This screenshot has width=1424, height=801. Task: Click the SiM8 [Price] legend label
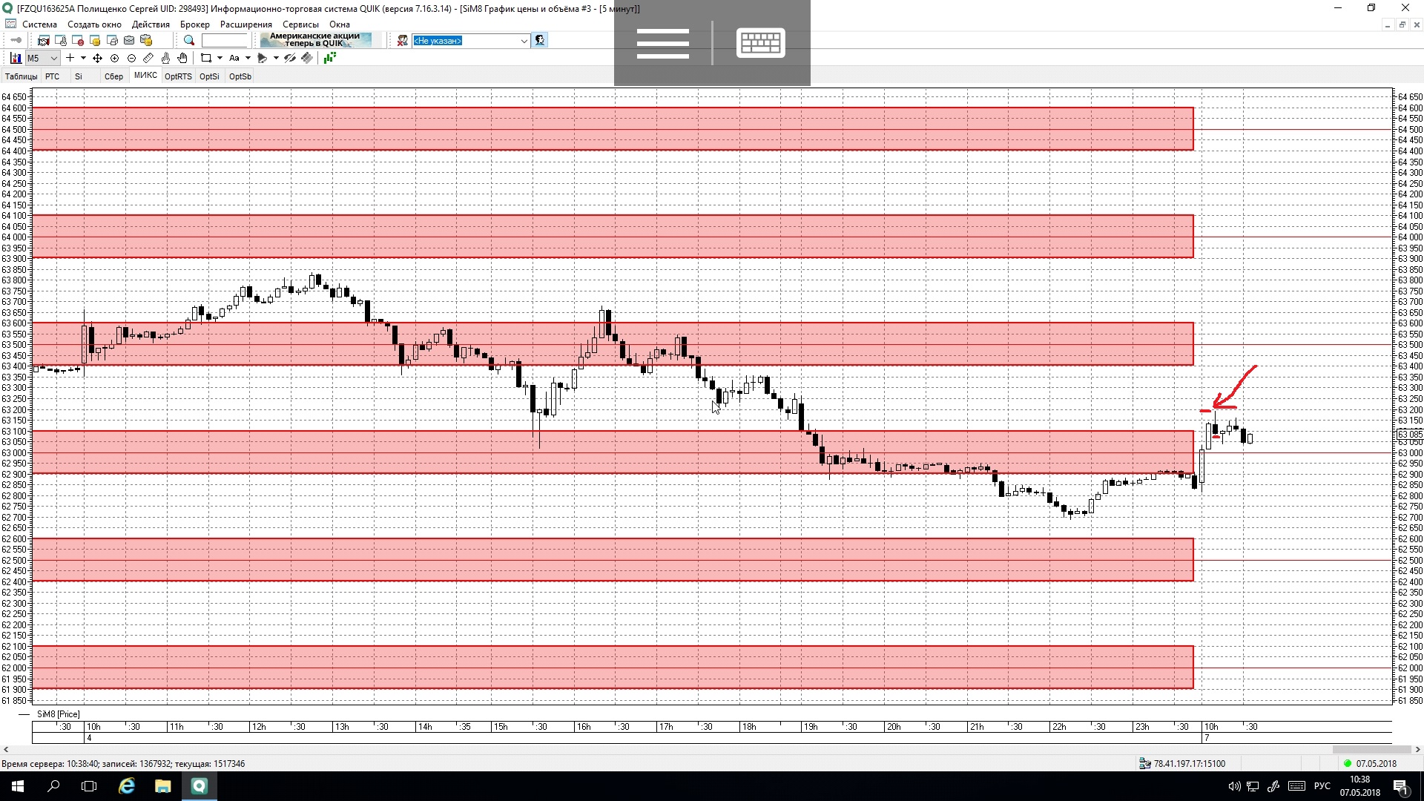click(x=58, y=714)
